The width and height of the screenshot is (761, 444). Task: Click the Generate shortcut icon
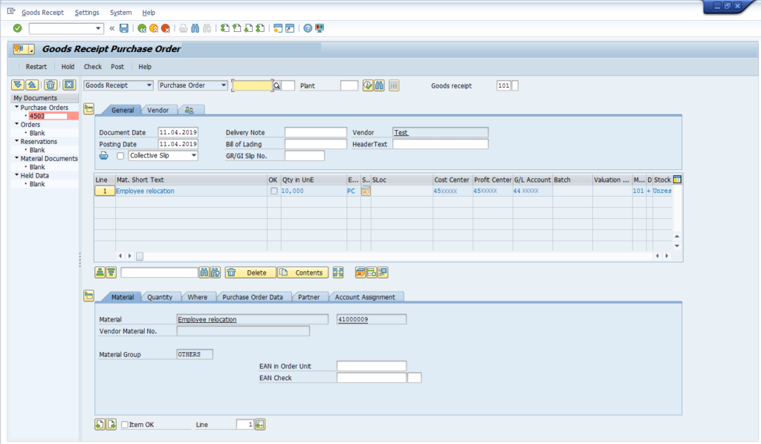point(290,28)
